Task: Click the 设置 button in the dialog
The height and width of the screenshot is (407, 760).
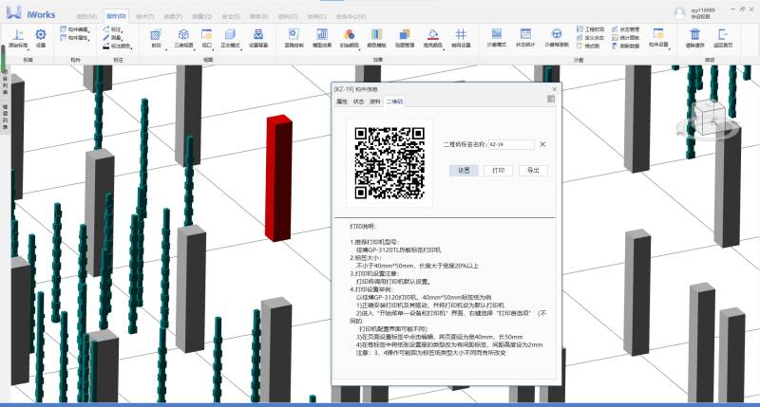Action: pyautogui.click(x=464, y=171)
